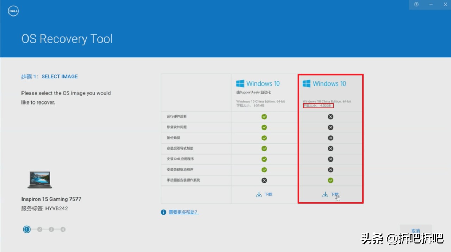This screenshot has height=252, width=451.
Task: Click the OS Recovery Tool title
Action: pyautogui.click(x=67, y=39)
